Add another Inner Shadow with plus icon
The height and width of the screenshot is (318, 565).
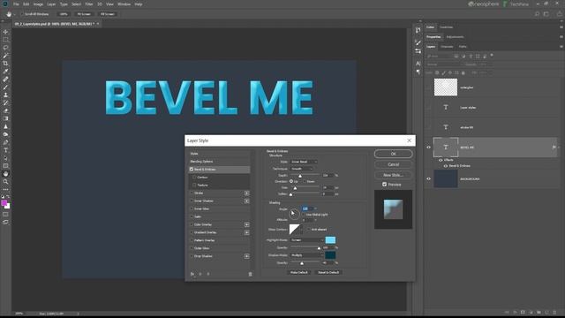(x=247, y=201)
